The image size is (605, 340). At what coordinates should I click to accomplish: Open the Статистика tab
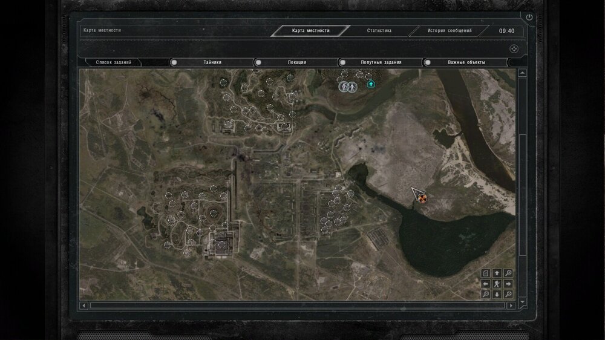(379, 30)
